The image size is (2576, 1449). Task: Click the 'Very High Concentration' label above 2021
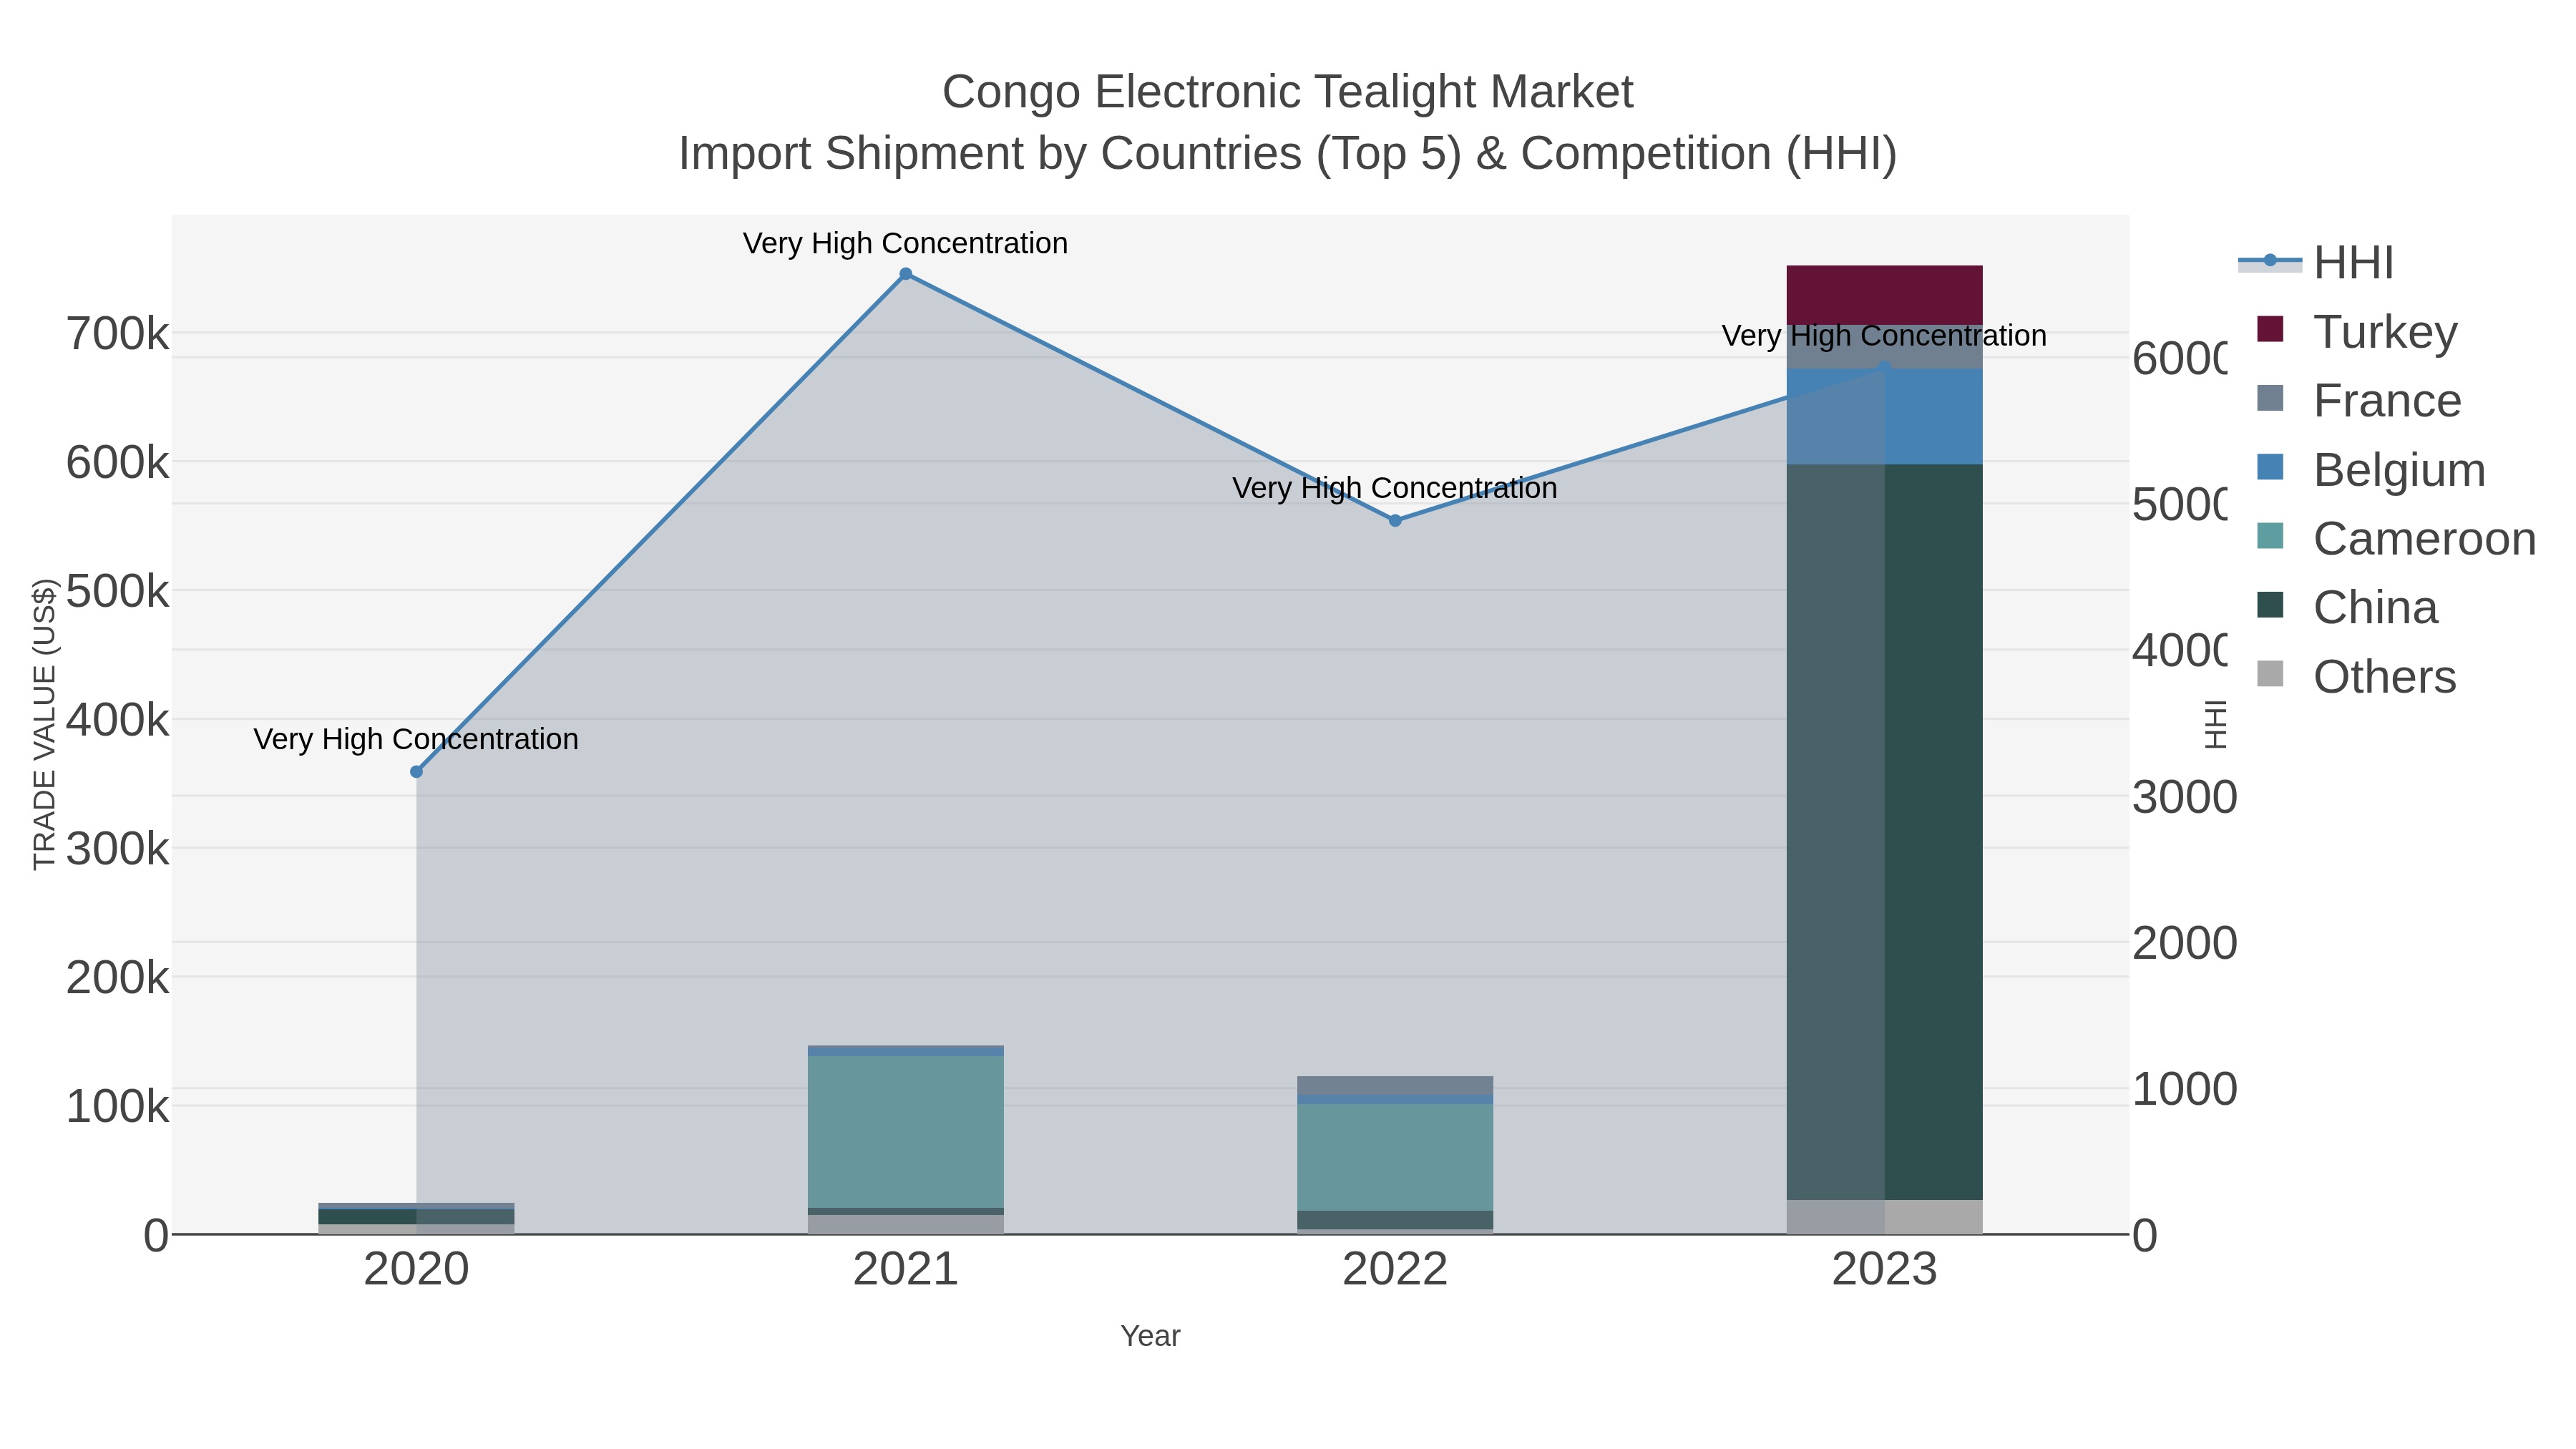click(x=906, y=244)
